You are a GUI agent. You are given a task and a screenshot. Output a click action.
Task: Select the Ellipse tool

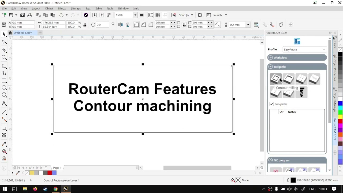coord(4,88)
